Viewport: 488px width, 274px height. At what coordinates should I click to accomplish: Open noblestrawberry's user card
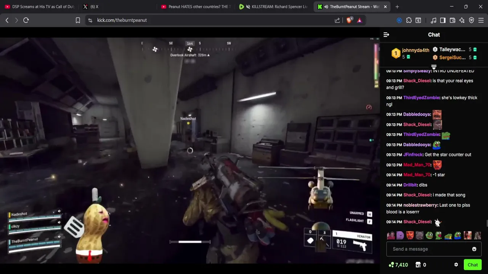(421, 205)
